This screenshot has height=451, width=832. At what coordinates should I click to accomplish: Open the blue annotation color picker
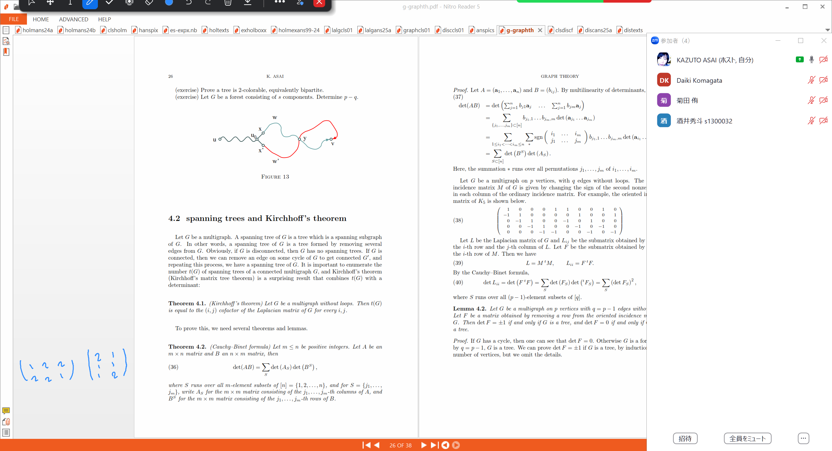point(169,3)
